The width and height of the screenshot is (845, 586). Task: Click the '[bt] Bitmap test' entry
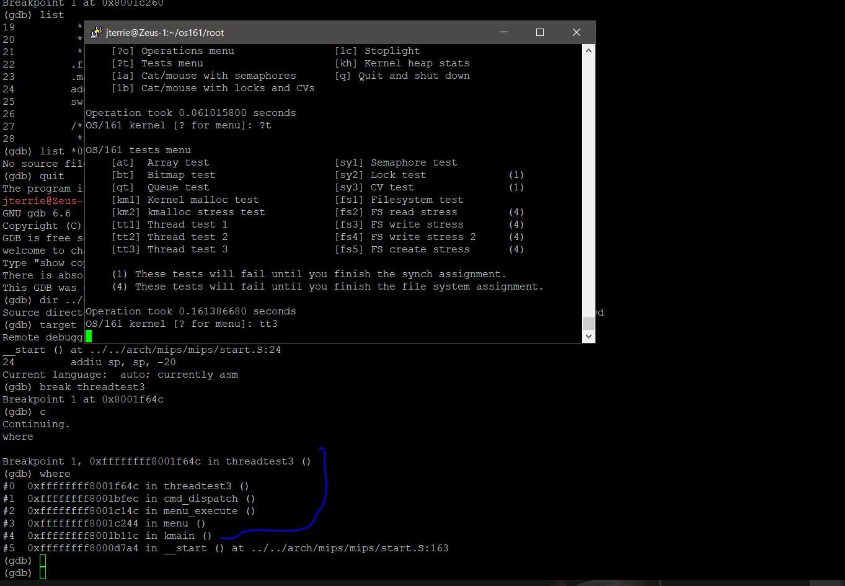coord(164,175)
